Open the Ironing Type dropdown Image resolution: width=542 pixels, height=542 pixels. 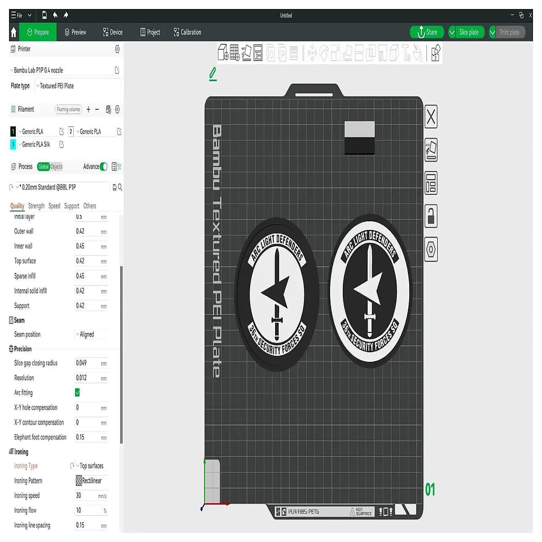pos(91,466)
